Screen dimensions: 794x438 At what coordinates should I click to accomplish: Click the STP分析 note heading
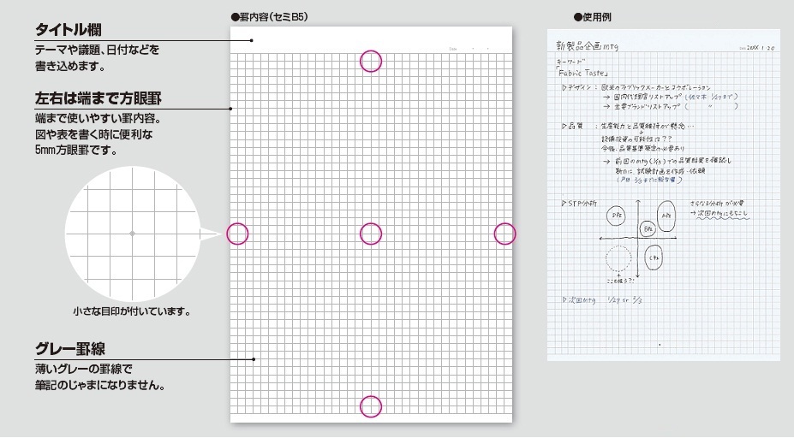pyautogui.click(x=579, y=204)
